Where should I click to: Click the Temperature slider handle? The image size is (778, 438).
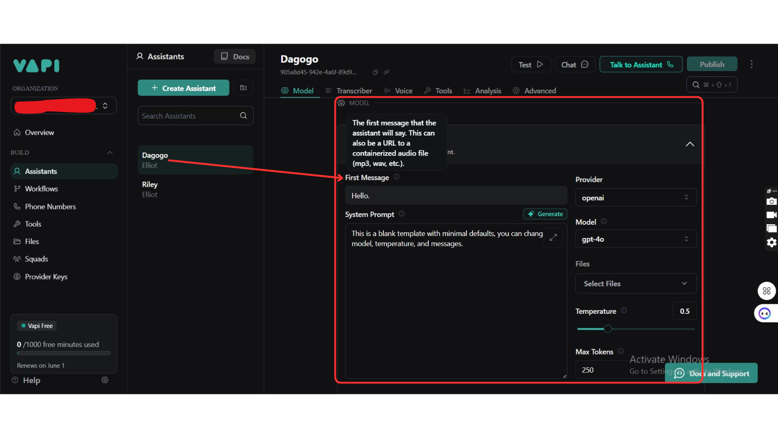[608, 328]
